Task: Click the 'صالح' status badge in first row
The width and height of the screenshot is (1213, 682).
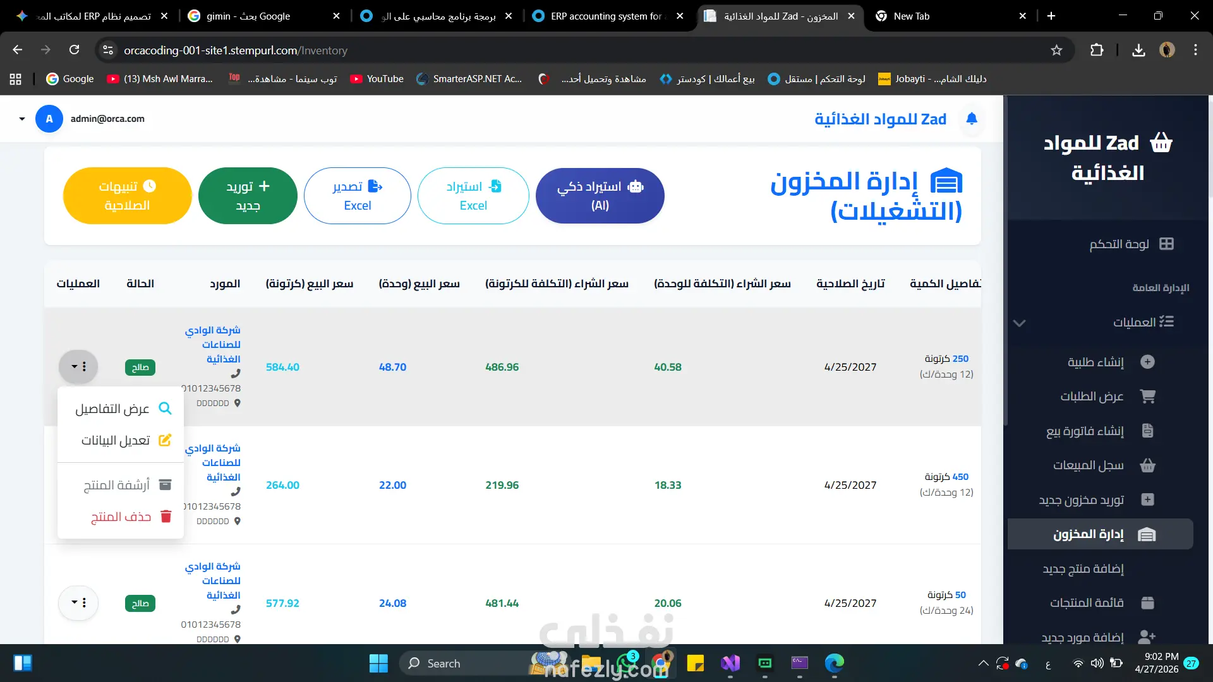Action: click(x=140, y=368)
